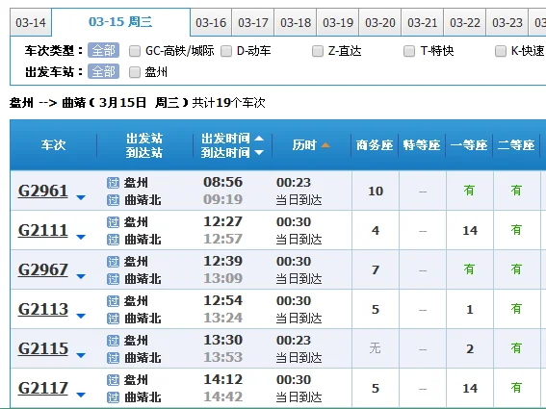The width and height of the screenshot is (546, 409).
Task: Select the 03-15 周三 date tab
Action: point(120,21)
